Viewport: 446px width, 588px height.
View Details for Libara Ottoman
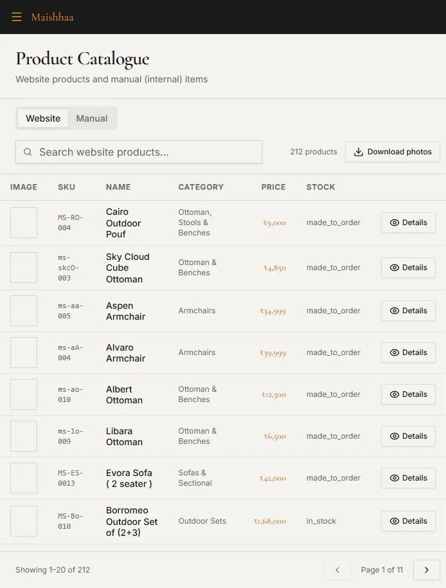tap(408, 436)
